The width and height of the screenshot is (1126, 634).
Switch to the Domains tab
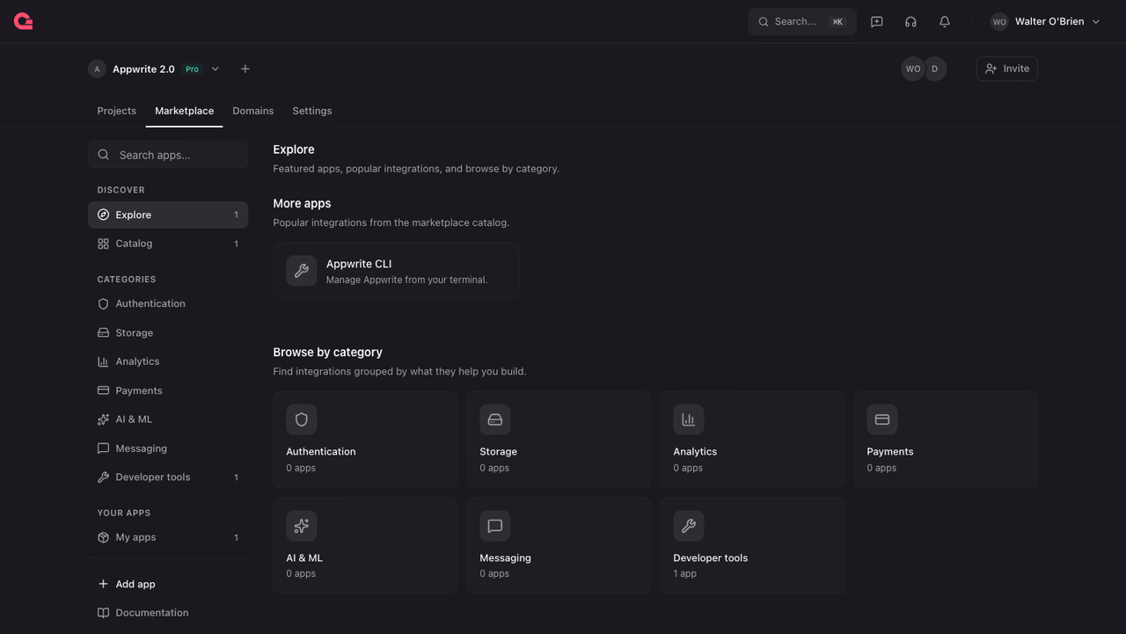(253, 111)
